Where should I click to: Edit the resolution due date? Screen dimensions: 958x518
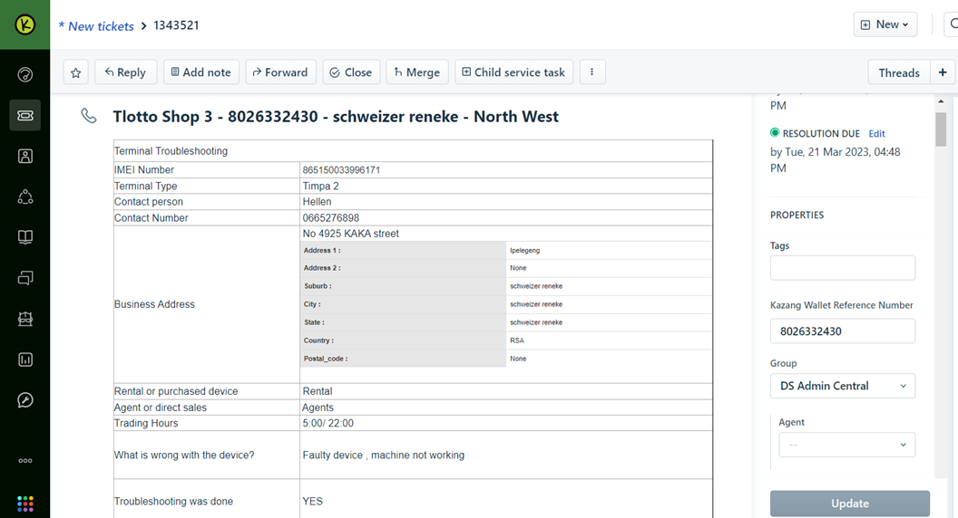tap(876, 134)
